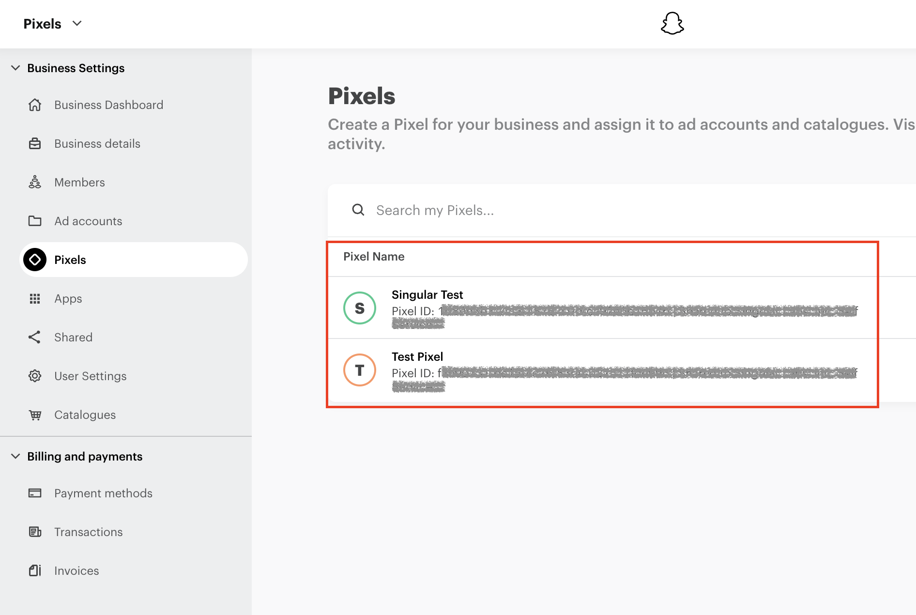Click the Business Settings heading

pyautogui.click(x=76, y=68)
